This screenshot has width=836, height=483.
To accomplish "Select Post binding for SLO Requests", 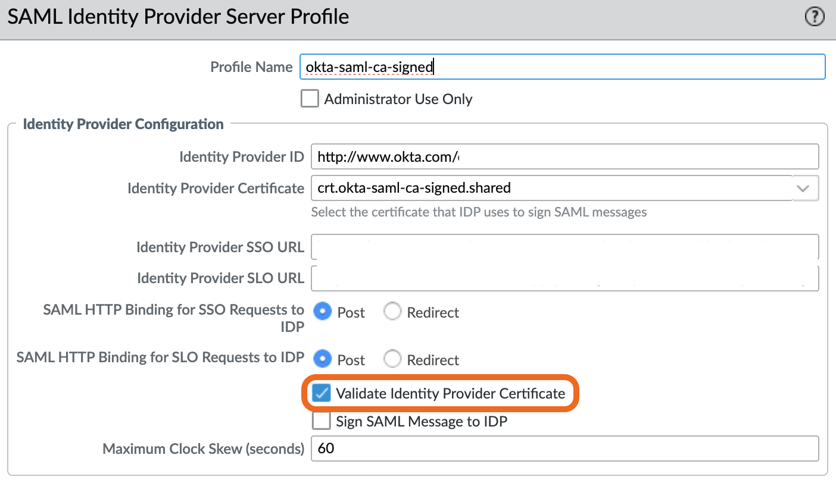I will (x=322, y=359).
